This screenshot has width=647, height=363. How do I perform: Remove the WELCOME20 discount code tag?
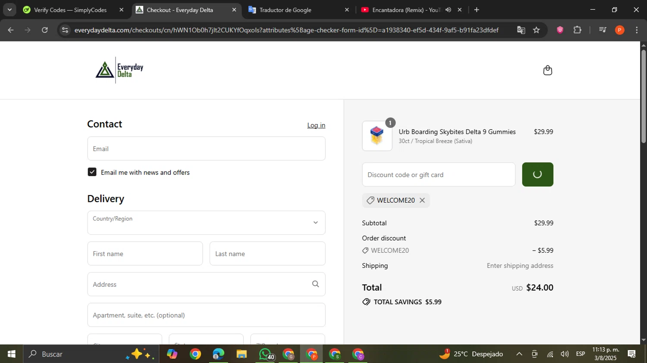pos(422,200)
